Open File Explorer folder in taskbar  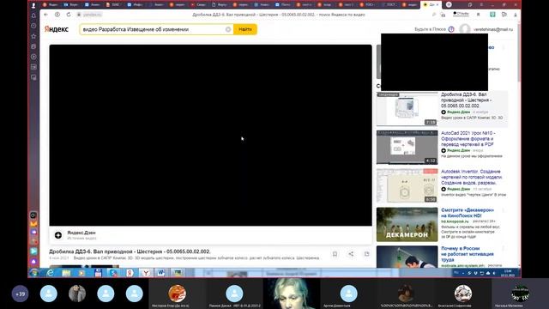tap(66, 273)
